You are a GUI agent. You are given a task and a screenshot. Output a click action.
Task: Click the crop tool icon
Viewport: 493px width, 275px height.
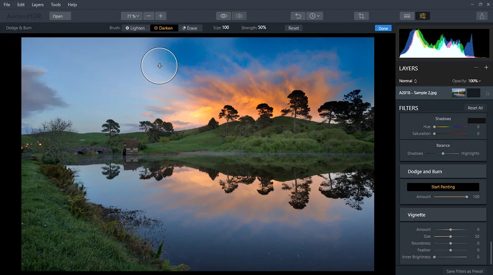pyautogui.click(x=361, y=16)
